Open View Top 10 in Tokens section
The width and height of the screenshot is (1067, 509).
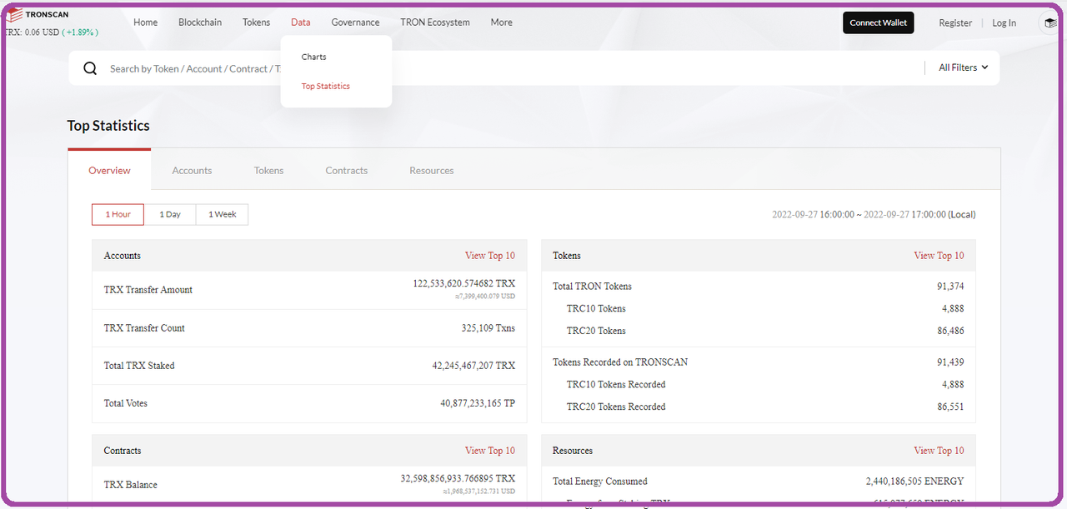939,255
